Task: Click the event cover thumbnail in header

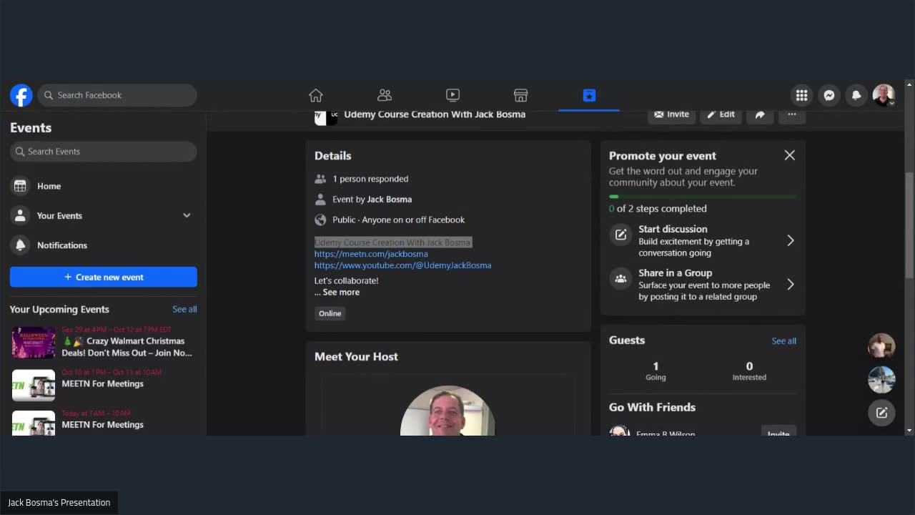Action: [x=326, y=117]
